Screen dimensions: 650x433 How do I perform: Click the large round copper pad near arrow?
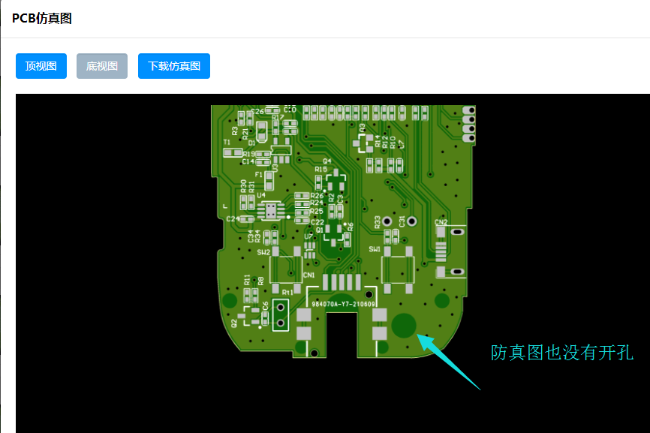click(405, 325)
